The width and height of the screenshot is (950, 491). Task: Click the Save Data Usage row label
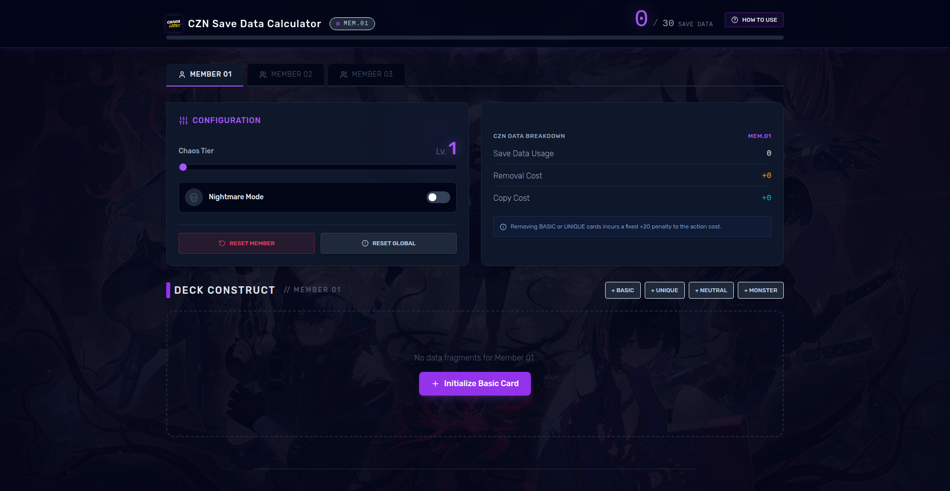[x=523, y=154]
